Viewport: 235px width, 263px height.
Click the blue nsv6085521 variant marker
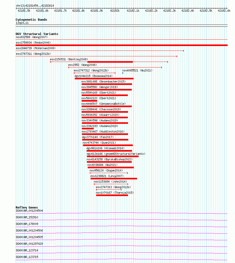(123, 73)
